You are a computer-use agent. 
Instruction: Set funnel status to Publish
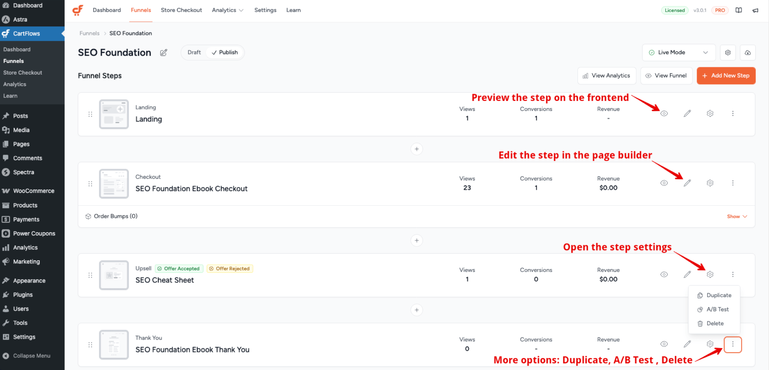(x=225, y=52)
